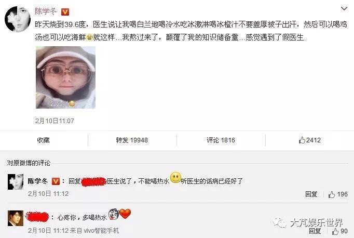Screen dimensions: 354x238
Task: Click the first comment's avatar
Action: click(x=16, y=182)
